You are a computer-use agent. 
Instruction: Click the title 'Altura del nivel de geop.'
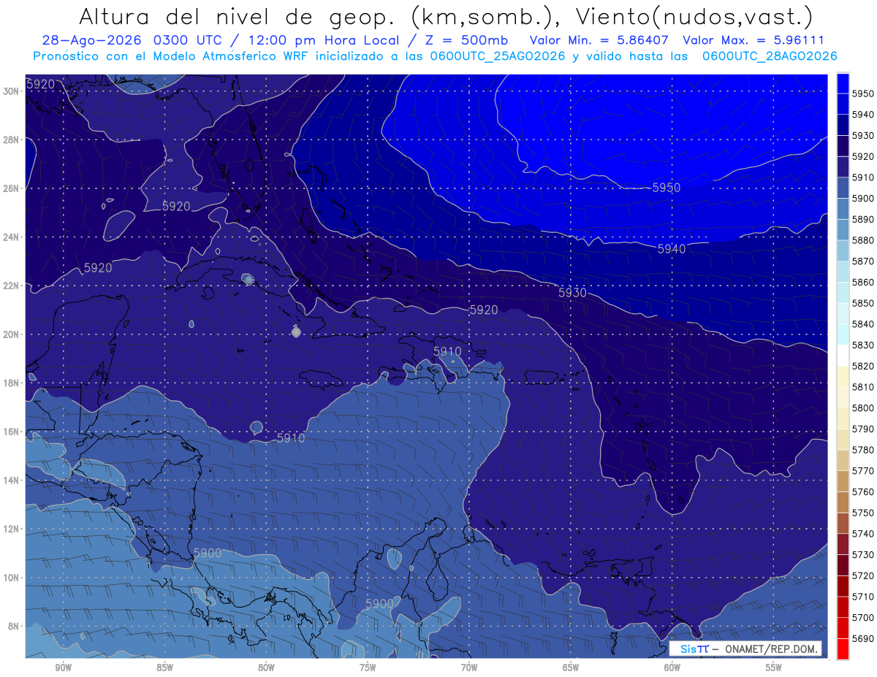tap(238, 16)
